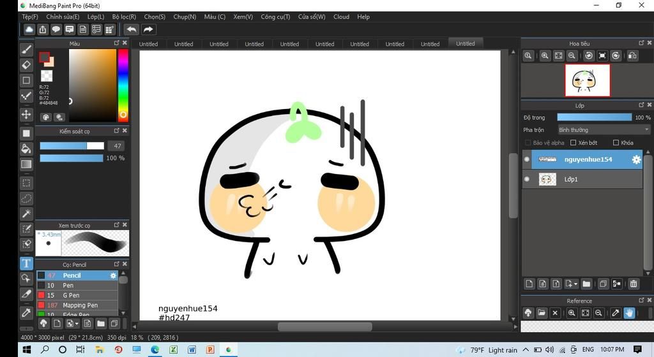
Task: Open the Help menu
Action: pyautogui.click(x=363, y=17)
